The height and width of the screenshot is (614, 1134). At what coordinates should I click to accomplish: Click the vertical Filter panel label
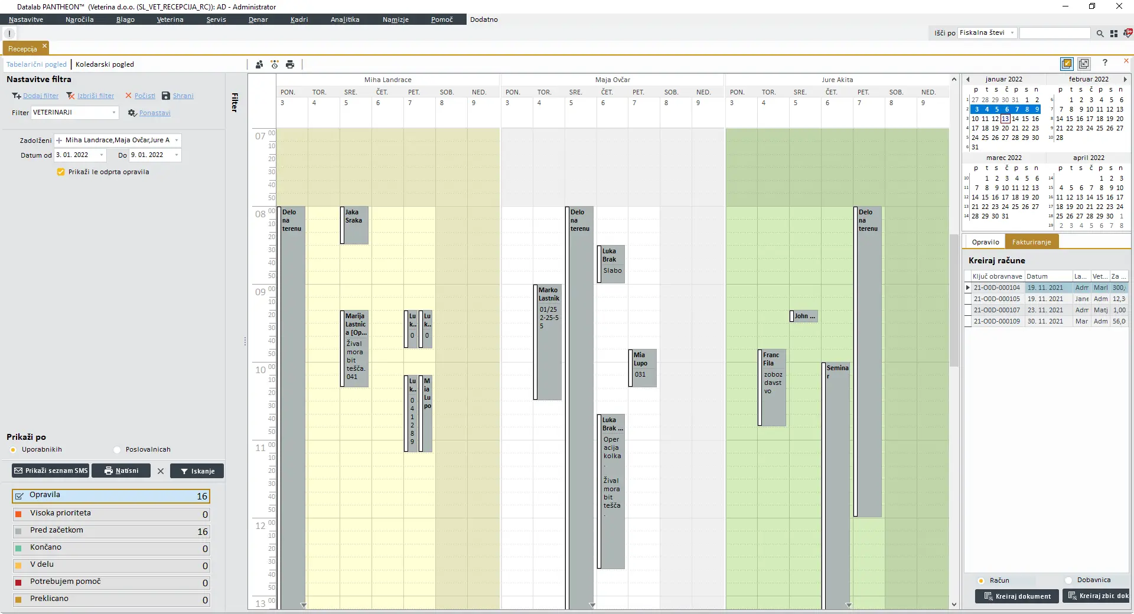pyautogui.click(x=234, y=102)
